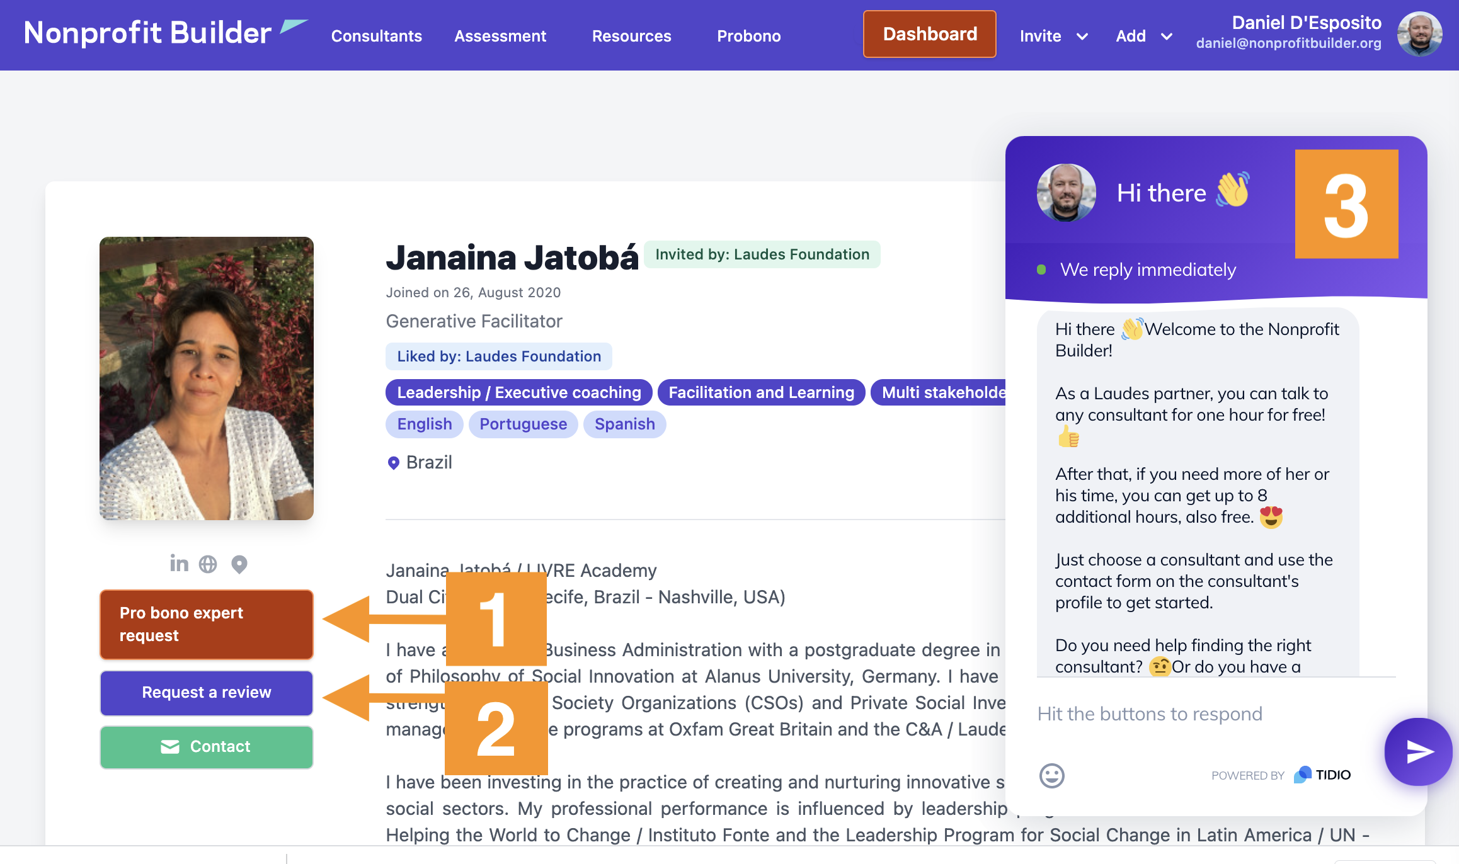Click the Portuguese language tag
The image size is (1459, 864).
tap(523, 424)
